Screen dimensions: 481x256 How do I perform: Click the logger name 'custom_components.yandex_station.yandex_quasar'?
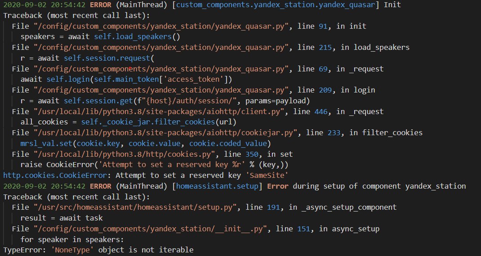tap(276, 5)
